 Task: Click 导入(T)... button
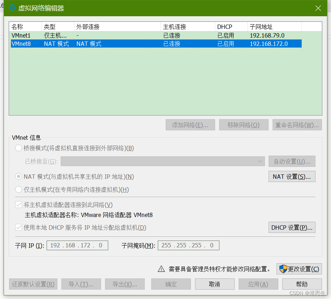click(81, 284)
